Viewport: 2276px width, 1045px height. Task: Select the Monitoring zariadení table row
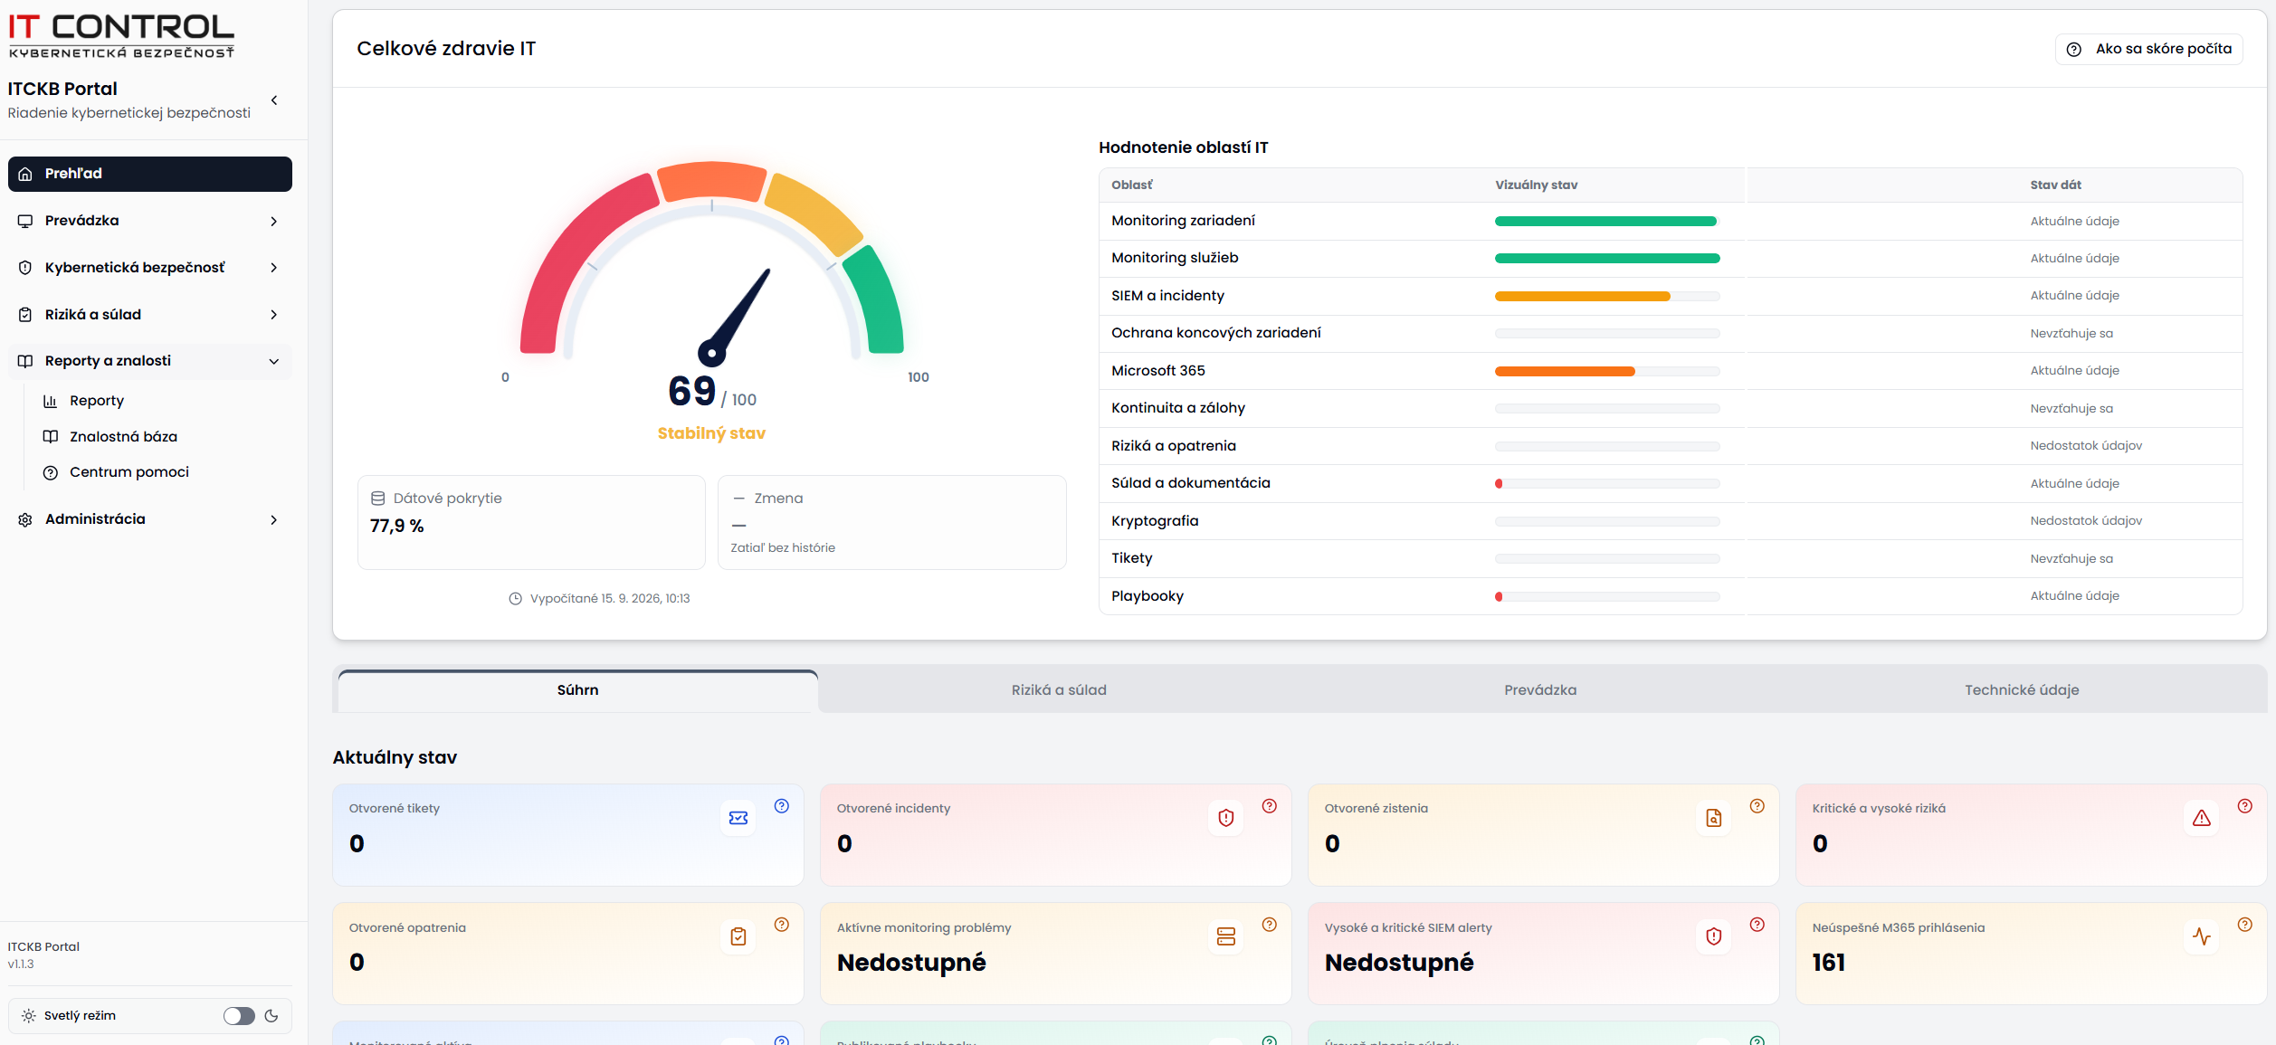[1671, 221]
